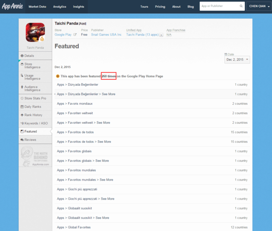Image resolution: width=272 pixels, height=231 pixels.
Task: Click the row 'Apps > Favoritos mundiales'
Action: [152, 170]
